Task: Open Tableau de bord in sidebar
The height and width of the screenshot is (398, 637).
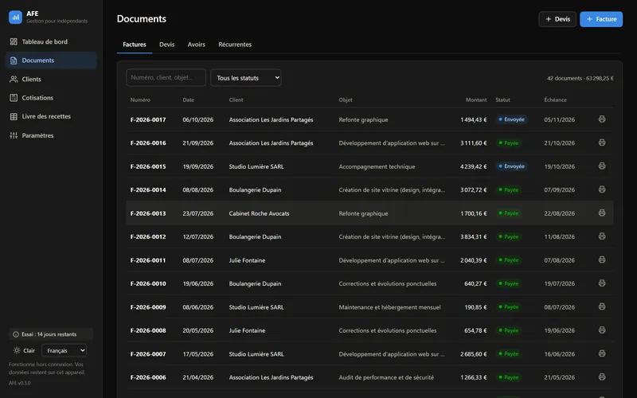Action: (x=51, y=41)
